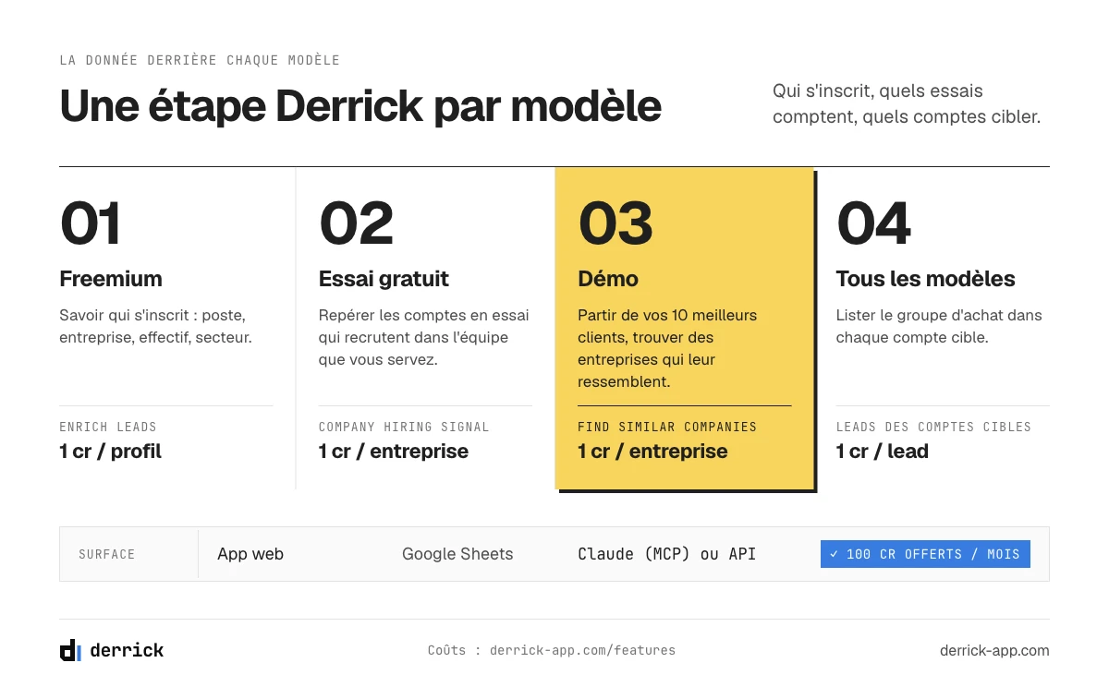Click 1 cr / entreprise in the yellow card

click(x=652, y=452)
